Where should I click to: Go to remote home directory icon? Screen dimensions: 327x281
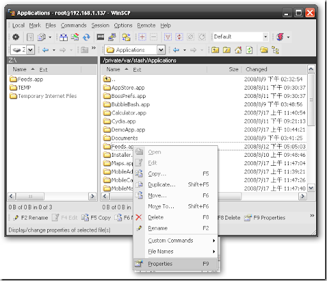(238, 50)
